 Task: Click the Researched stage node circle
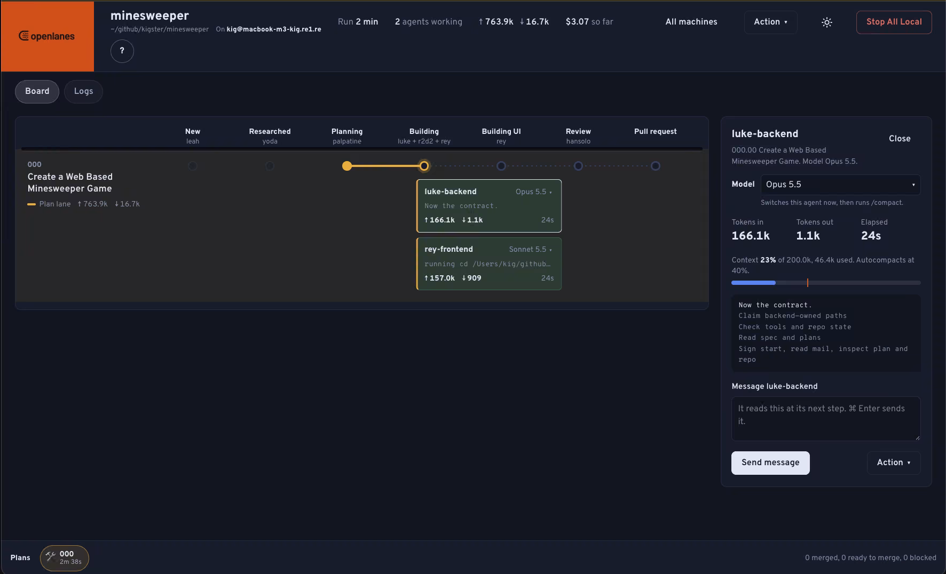pyautogui.click(x=270, y=166)
